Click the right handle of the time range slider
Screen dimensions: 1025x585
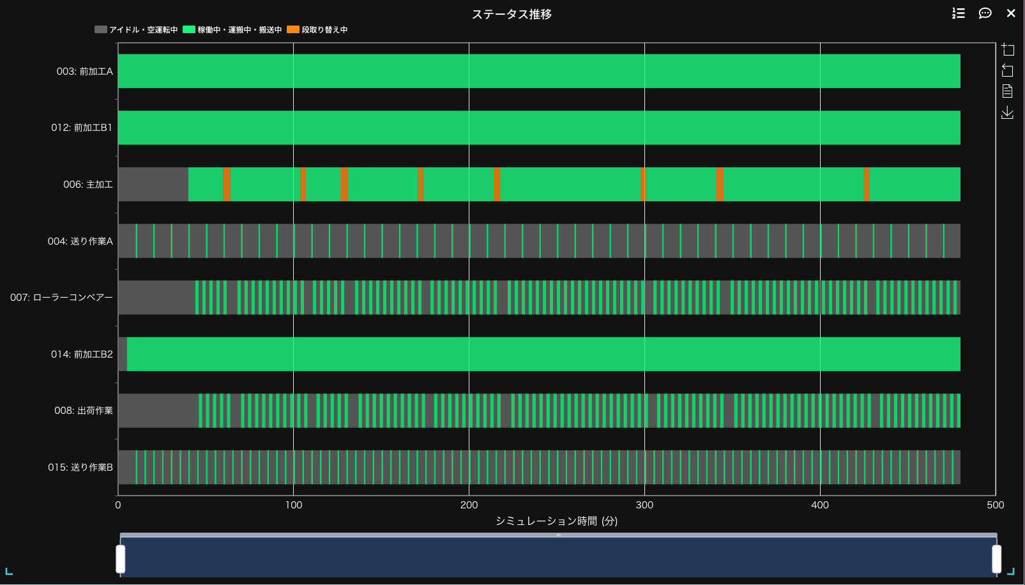pyautogui.click(x=996, y=559)
